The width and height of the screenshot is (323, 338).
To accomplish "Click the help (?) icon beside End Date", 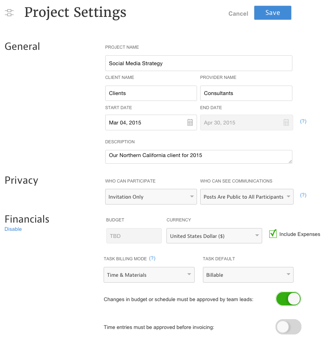I will pos(303,121).
